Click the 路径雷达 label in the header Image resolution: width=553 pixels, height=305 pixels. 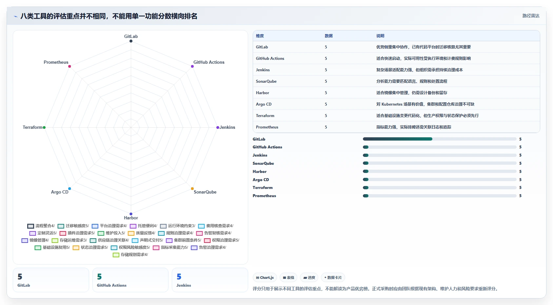tap(531, 16)
